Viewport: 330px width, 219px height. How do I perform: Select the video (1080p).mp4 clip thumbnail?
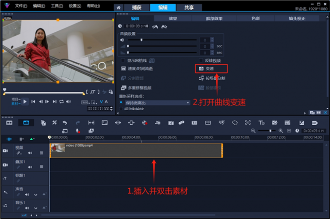(x=58, y=148)
